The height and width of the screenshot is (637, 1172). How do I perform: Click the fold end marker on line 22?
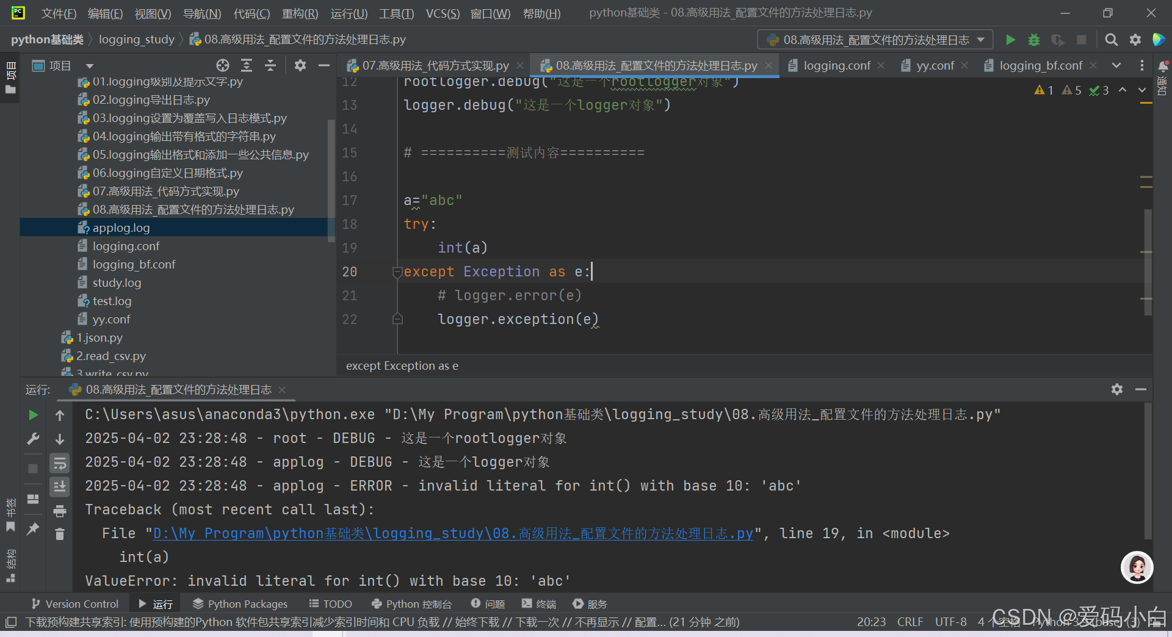click(x=397, y=319)
